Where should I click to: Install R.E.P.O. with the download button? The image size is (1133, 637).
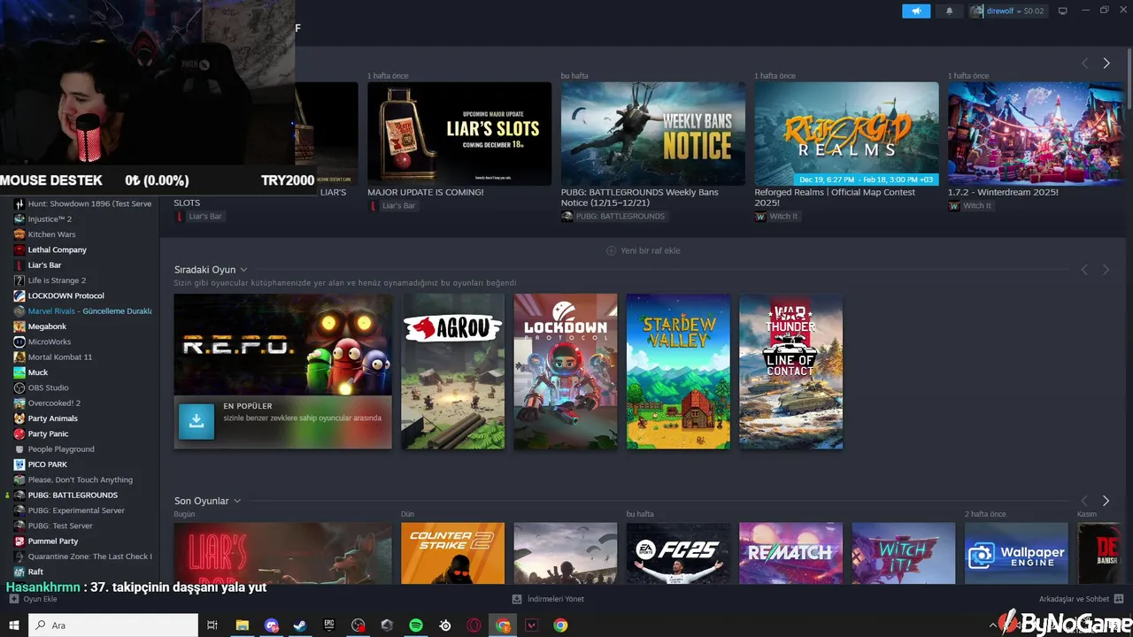197,421
